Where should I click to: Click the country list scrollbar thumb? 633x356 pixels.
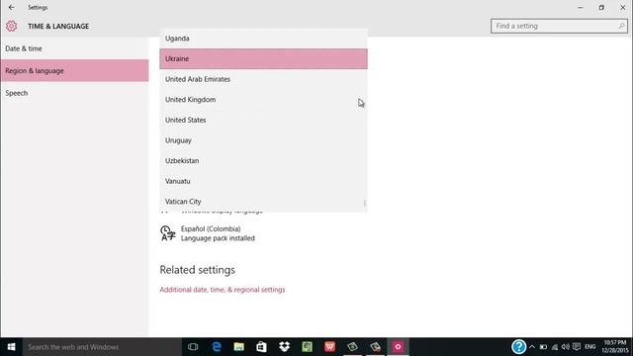(365, 203)
